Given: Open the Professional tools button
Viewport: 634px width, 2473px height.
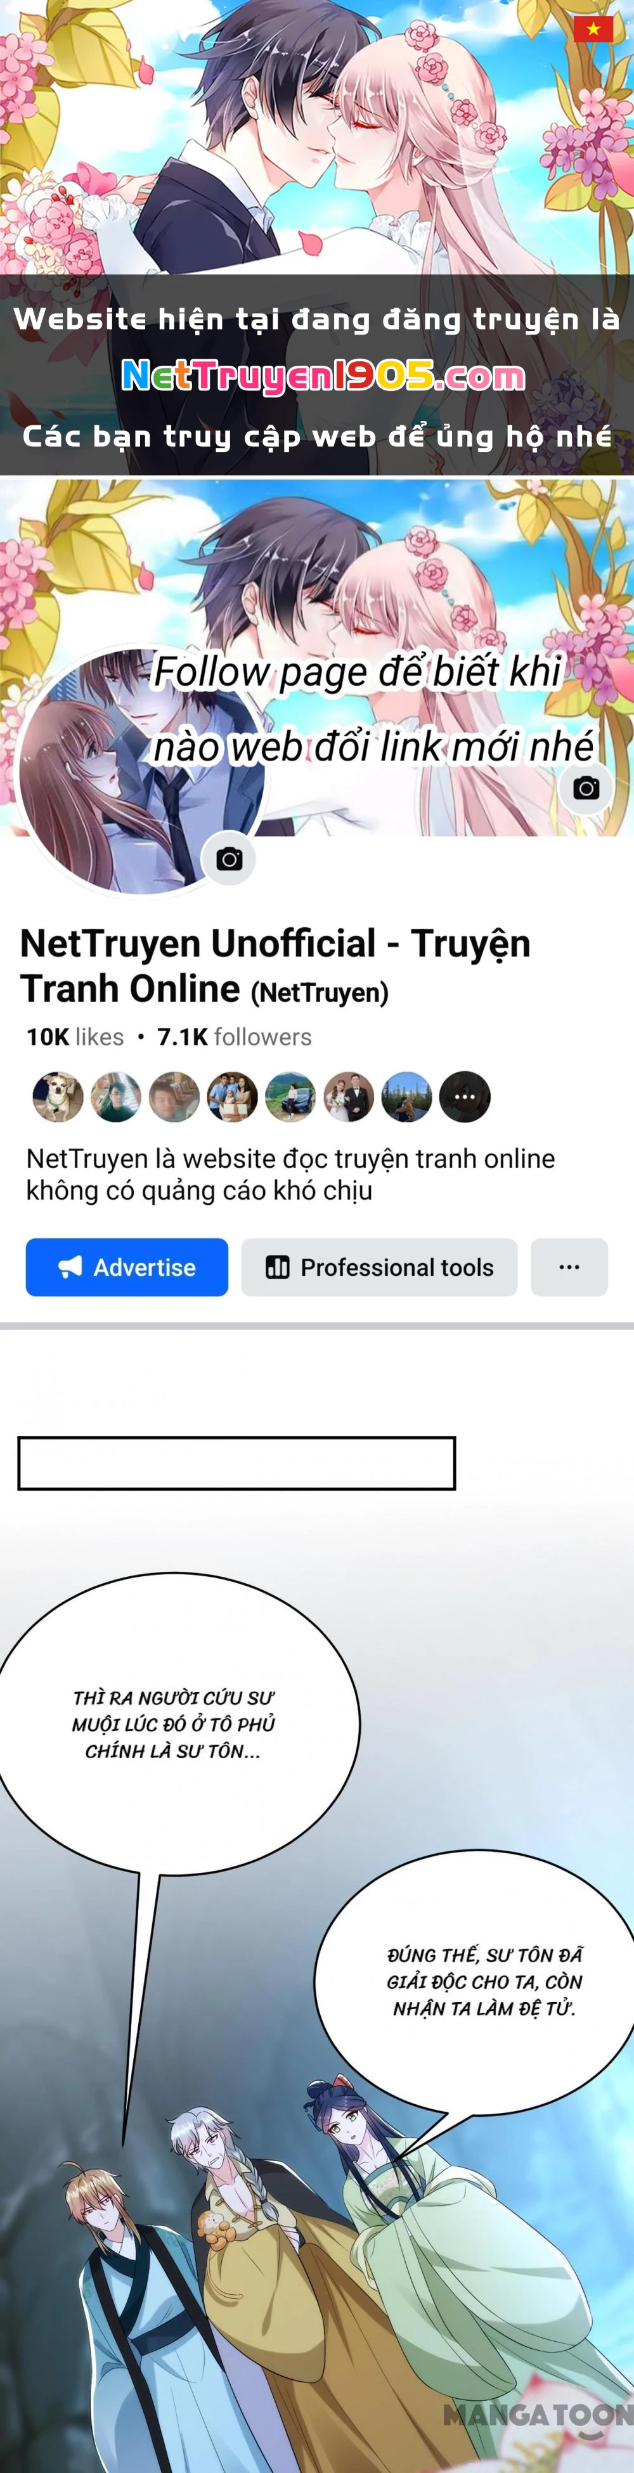Looking at the screenshot, I should 379,1267.
